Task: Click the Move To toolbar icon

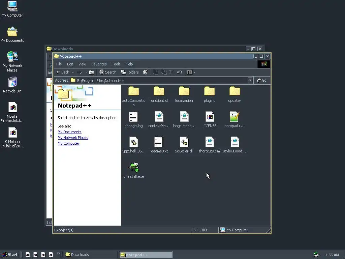Action: point(156,72)
